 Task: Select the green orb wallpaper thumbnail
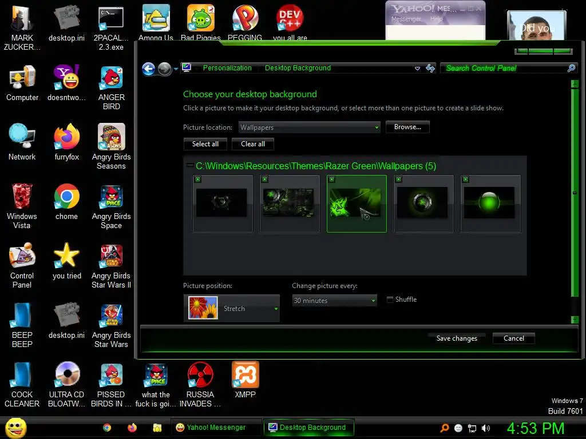pos(490,204)
